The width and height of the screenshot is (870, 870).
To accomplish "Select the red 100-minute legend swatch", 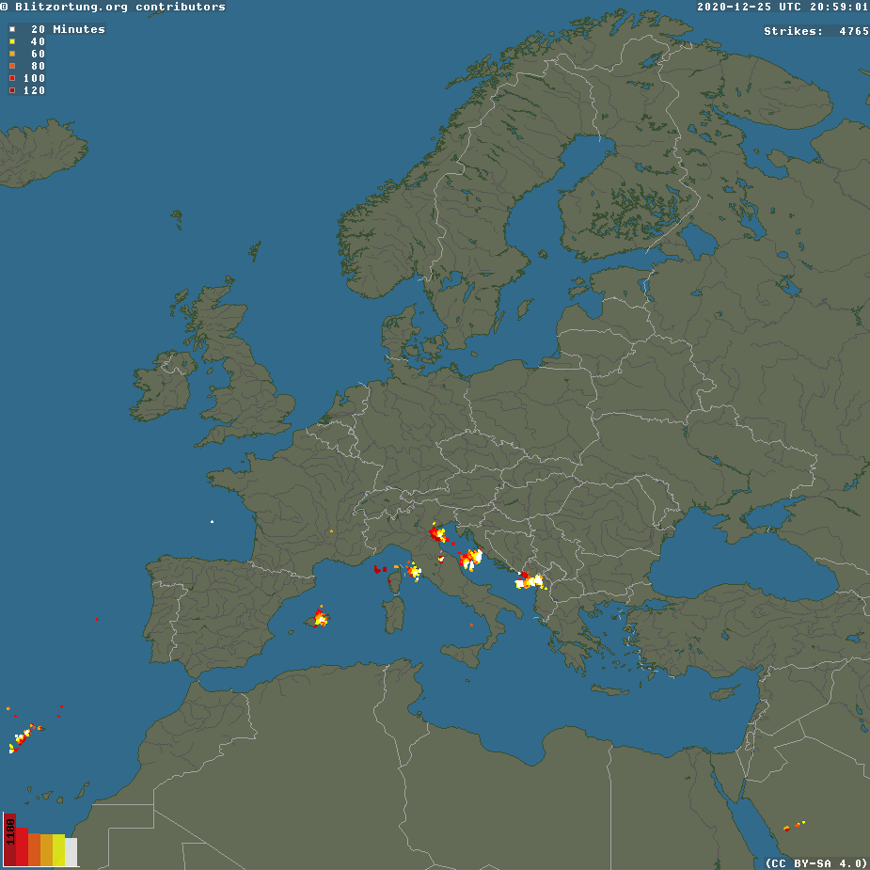I will (x=12, y=78).
